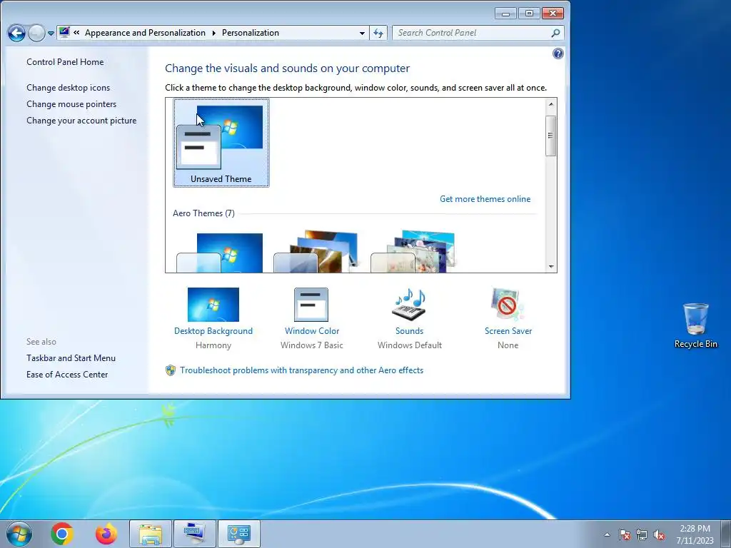The image size is (731, 548).
Task: Click the Control Panel icon in address bar
Action: coord(64,32)
